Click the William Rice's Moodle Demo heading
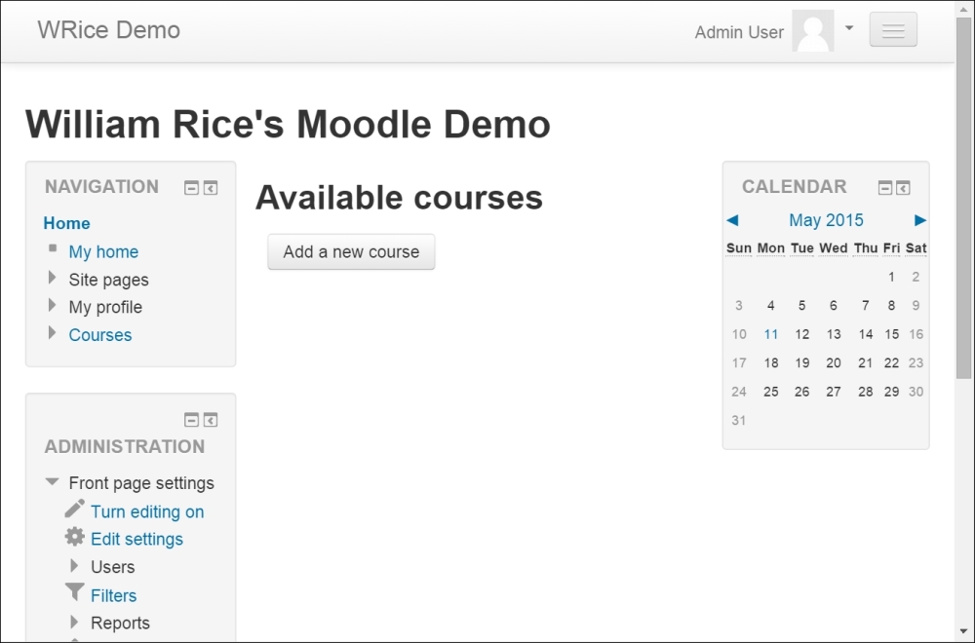This screenshot has width=975, height=643. coord(288,124)
